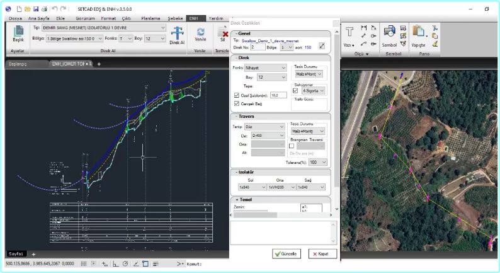500x273 pixels.
Task: Select the aligned dimension tool
Action: (364, 36)
